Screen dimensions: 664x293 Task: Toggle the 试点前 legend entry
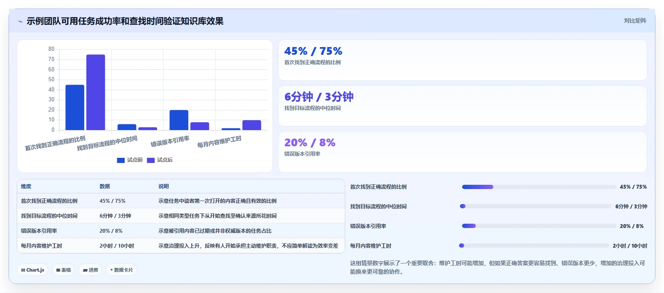130,160
